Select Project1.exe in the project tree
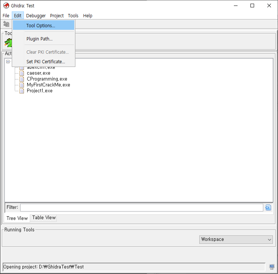Viewport: 278px width, 274px height. click(40, 90)
